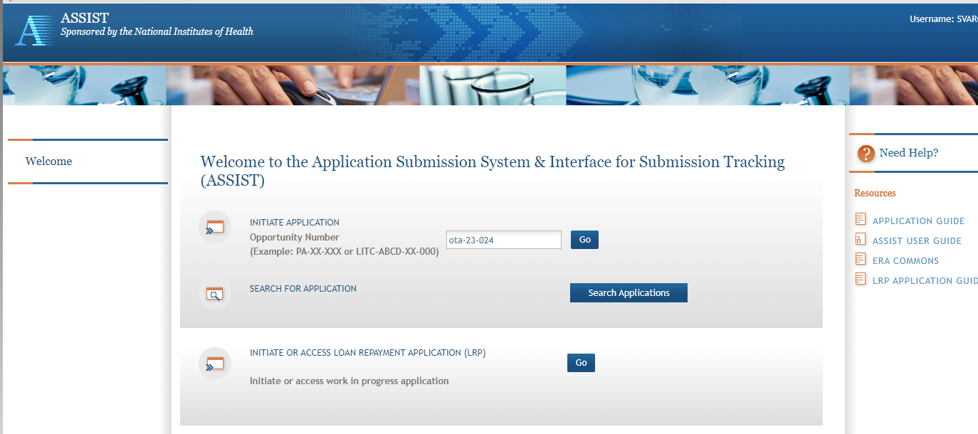Open the eRA Commons resource link
The height and width of the screenshot is (434, 978).
tap(905, 260)
